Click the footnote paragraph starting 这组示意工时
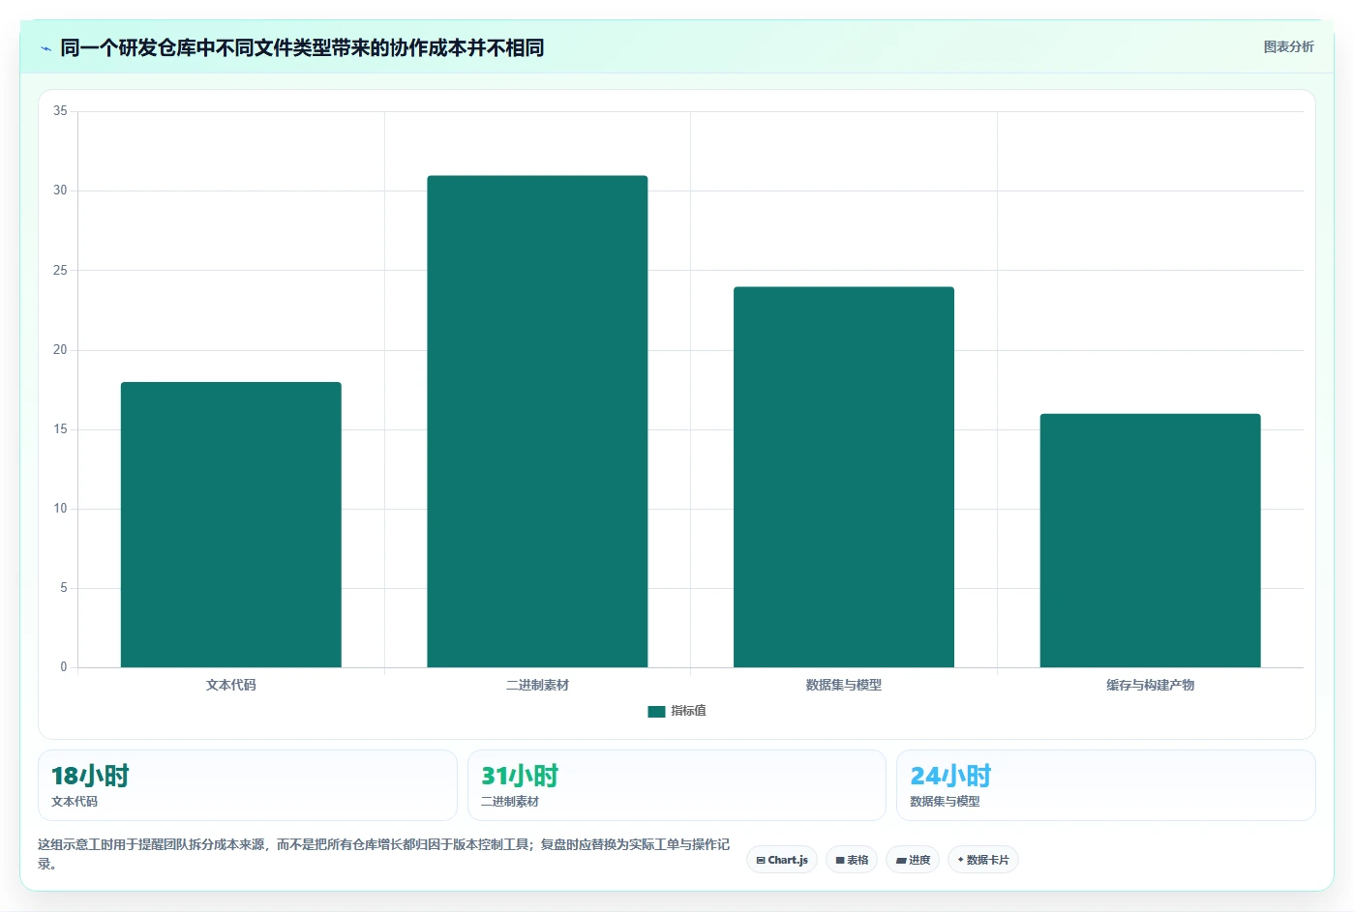 [384, 854]
